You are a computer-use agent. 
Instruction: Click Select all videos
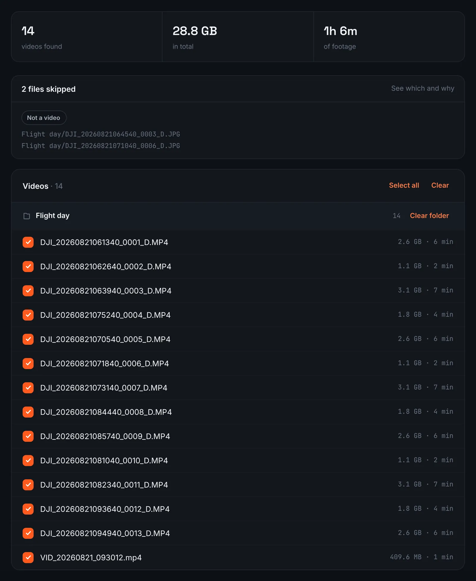[x=404, y=185]
